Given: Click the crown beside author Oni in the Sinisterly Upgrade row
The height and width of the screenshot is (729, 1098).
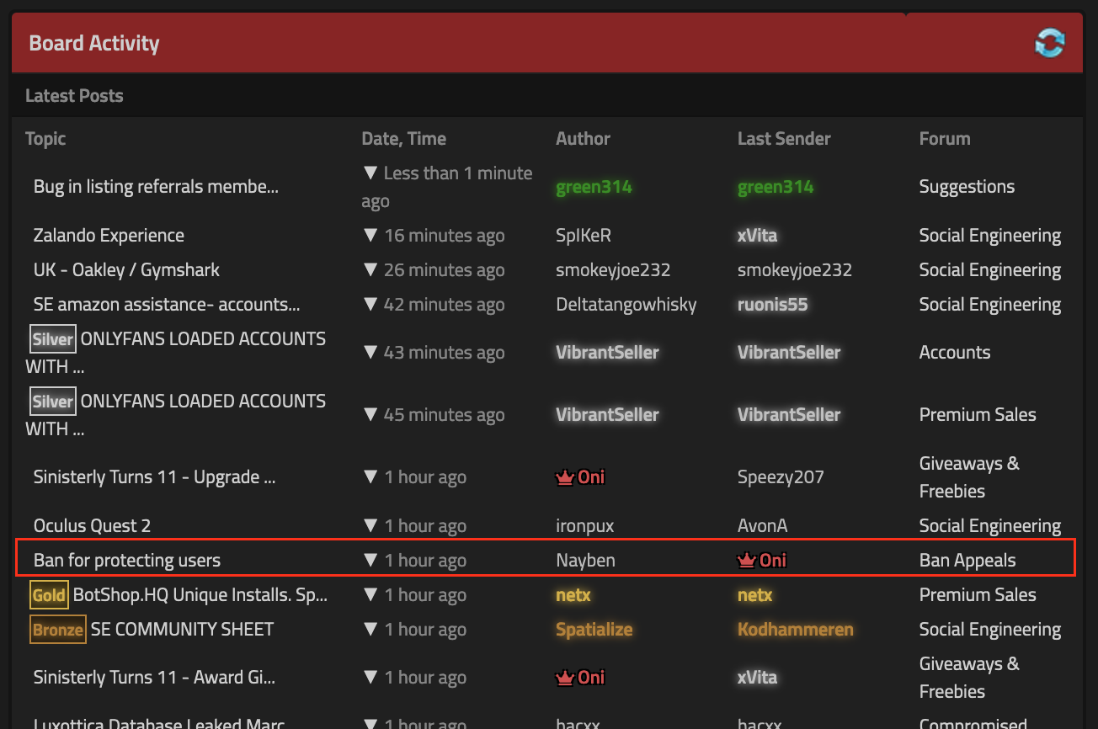Looking at the screenshot, I should point(564,477).
